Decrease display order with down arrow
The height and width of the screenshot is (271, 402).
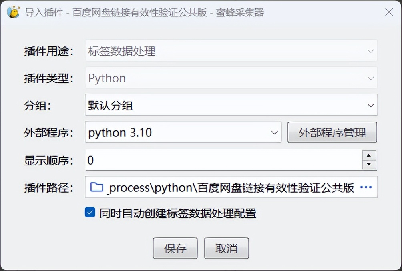tap(369, 164)
